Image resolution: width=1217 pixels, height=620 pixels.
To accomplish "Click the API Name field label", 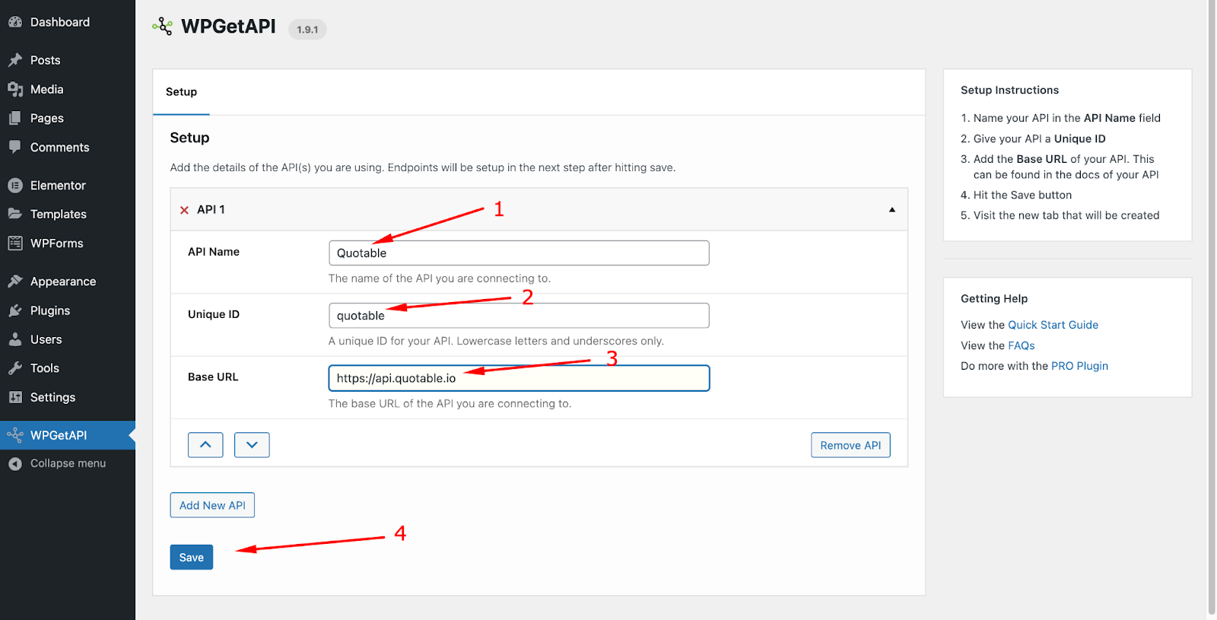I will [214, 252].
